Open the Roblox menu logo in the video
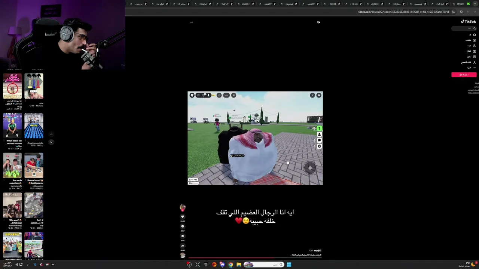The image size is (479, 269). click(x=192, y=95)
